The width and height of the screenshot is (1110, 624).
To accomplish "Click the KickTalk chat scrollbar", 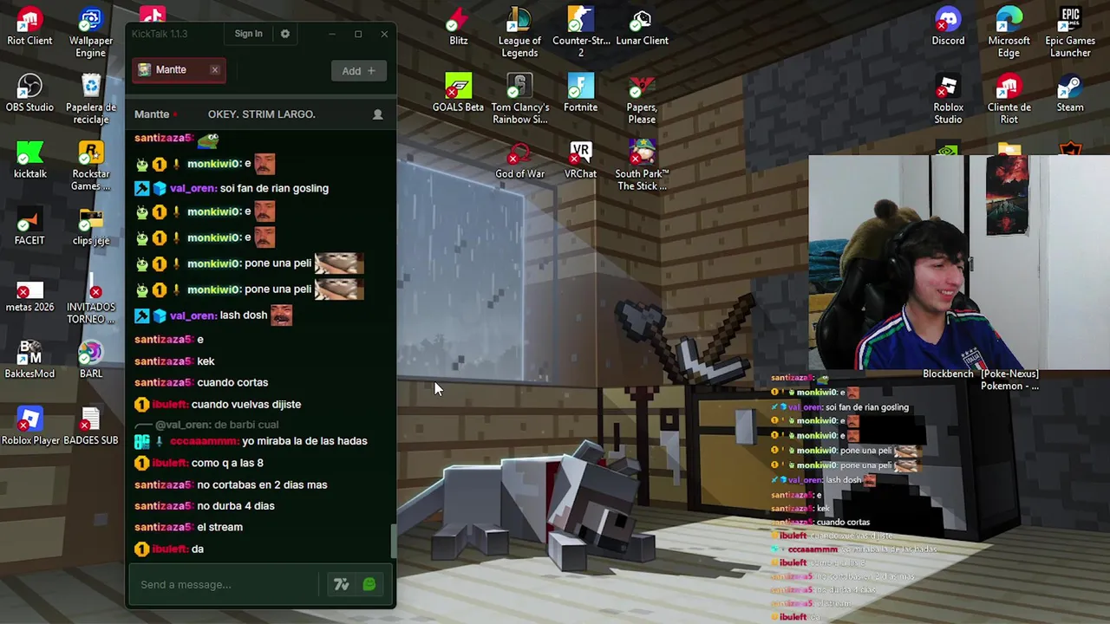I will click(393, 542).
